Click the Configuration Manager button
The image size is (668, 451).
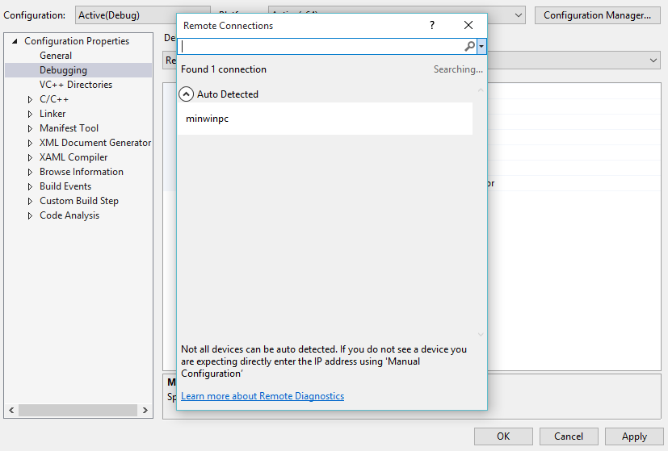pos(597,15)
